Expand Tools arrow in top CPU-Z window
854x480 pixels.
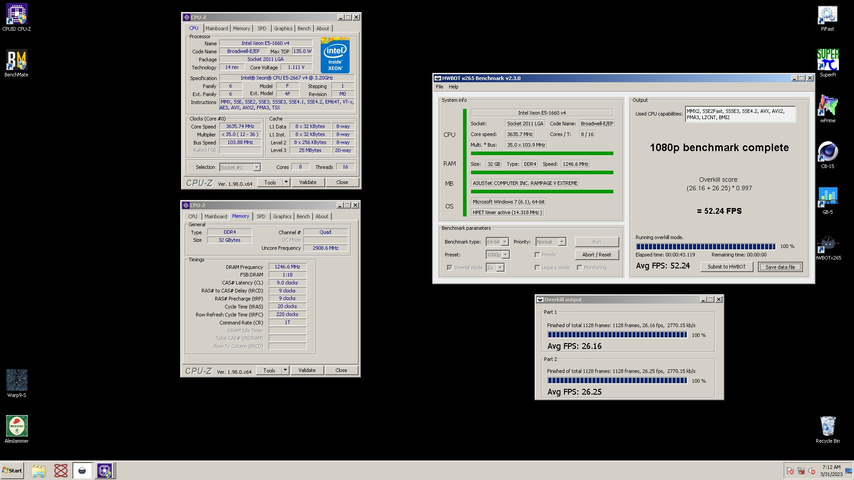pos(286,182)
